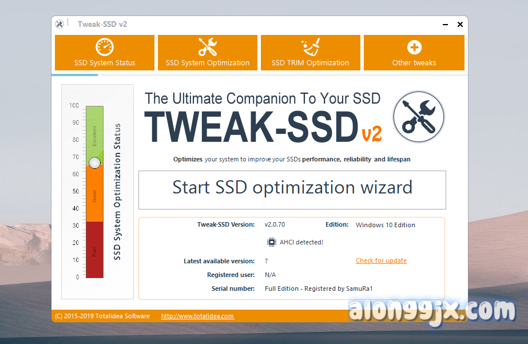Open the Other tweaks tab label
Viewport: 528px width, 344px height.
(x=414, y=63)
